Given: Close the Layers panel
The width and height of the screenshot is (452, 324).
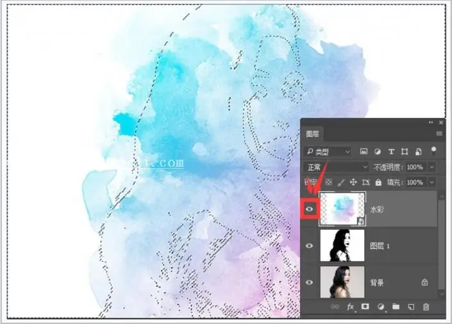Looking at the screenshot, I should point(440,123).
